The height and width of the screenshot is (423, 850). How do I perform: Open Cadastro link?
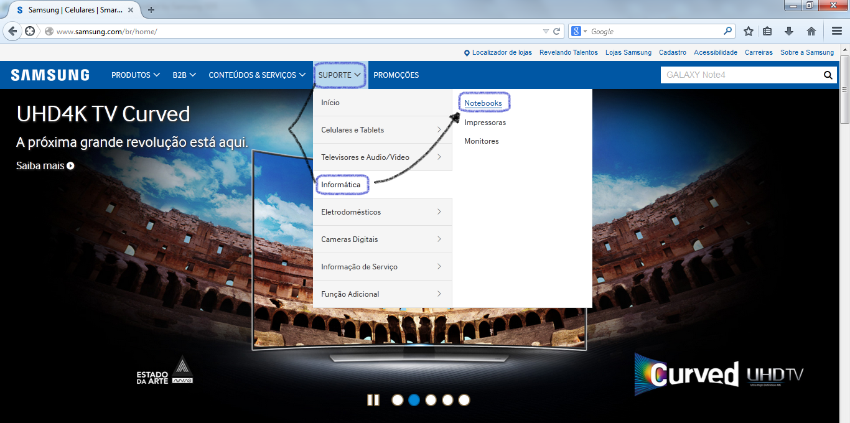tap(673, 52)
